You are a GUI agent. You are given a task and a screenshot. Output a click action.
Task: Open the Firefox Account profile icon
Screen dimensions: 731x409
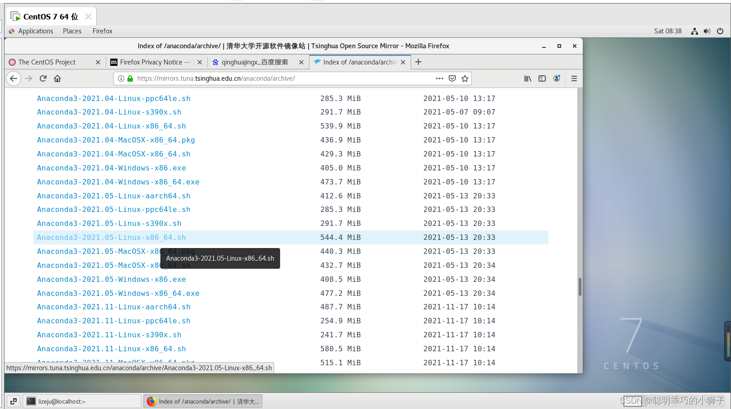[x=557, y=78]
